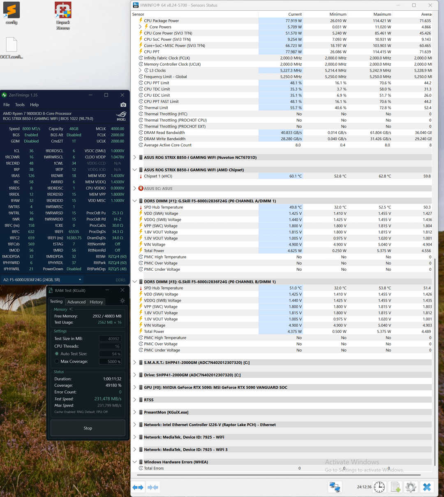
Task: Select the OCCT config file on desktop
Action: tap(12, 48)
